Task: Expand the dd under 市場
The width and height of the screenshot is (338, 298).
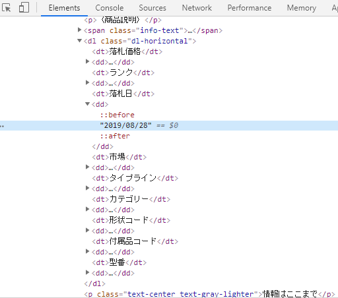Action: [x=87, y=167]
